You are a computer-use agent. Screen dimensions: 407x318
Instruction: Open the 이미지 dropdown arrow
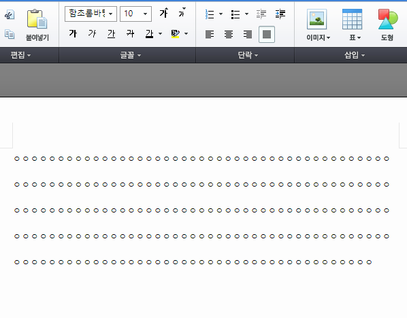[328, 38]
